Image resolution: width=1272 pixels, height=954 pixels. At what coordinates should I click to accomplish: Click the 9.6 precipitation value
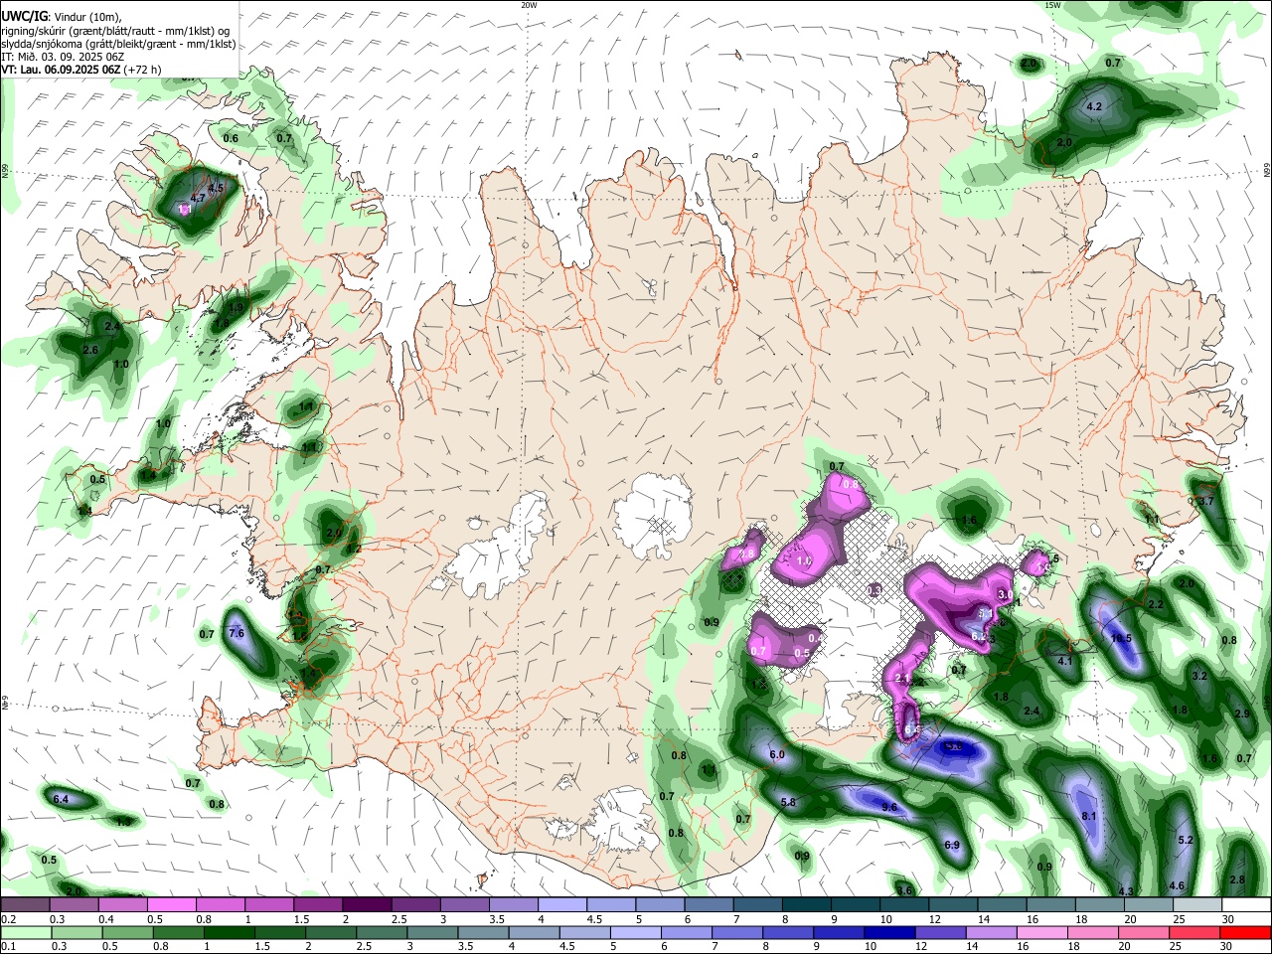889,807
